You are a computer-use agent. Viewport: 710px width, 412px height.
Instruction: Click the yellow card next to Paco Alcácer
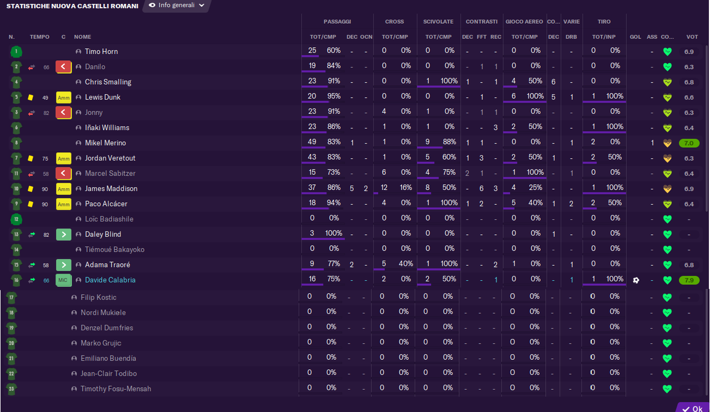(31, 204)
